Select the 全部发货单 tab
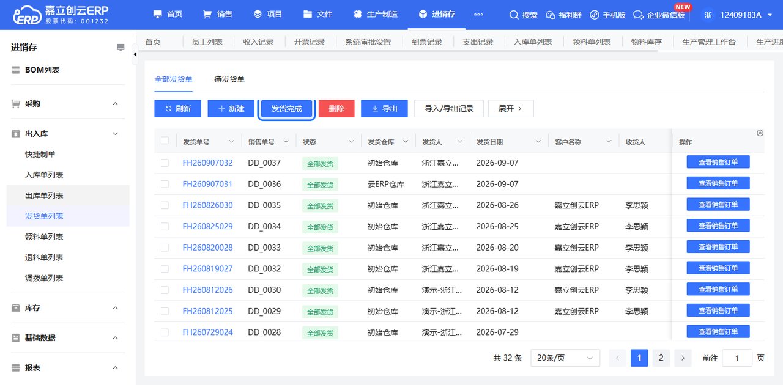Screen dimensions: 783x385 click(174, 79)
